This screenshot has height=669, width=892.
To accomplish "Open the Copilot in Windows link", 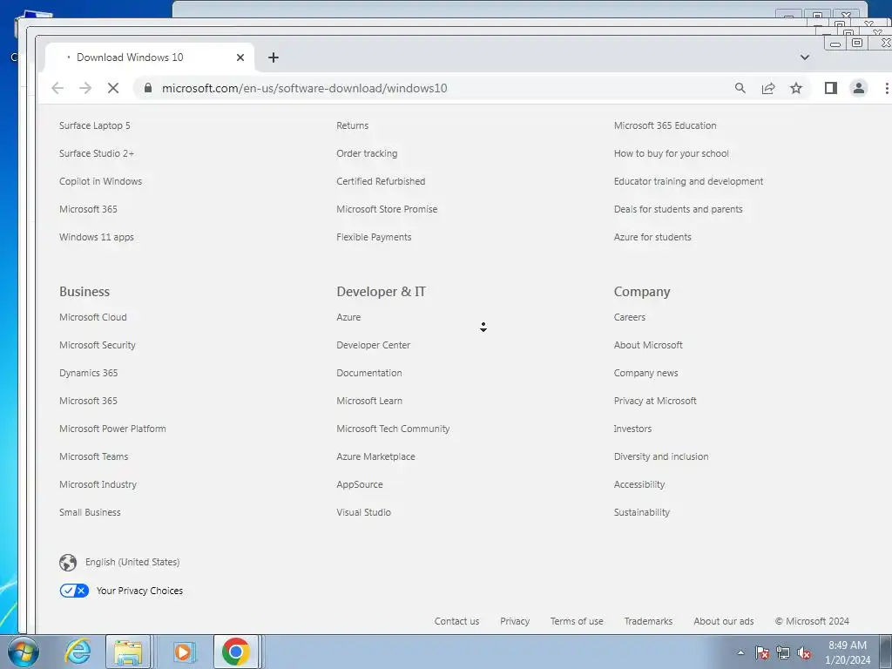I will tap(101, 181).
